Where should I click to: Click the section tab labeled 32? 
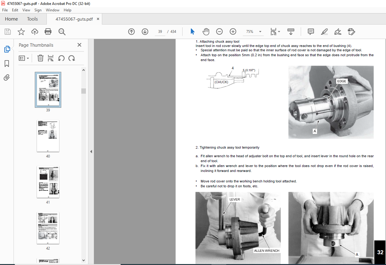(x=380, y=252)
